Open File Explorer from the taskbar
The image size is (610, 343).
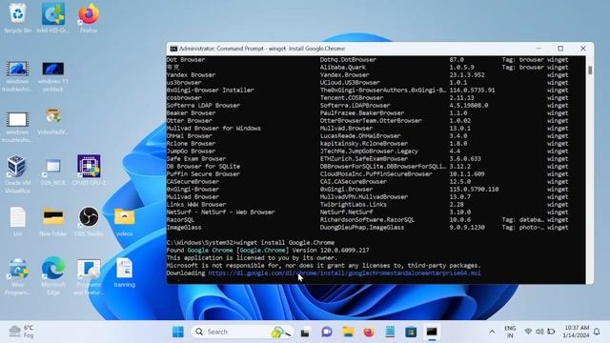tap(348, 332)
